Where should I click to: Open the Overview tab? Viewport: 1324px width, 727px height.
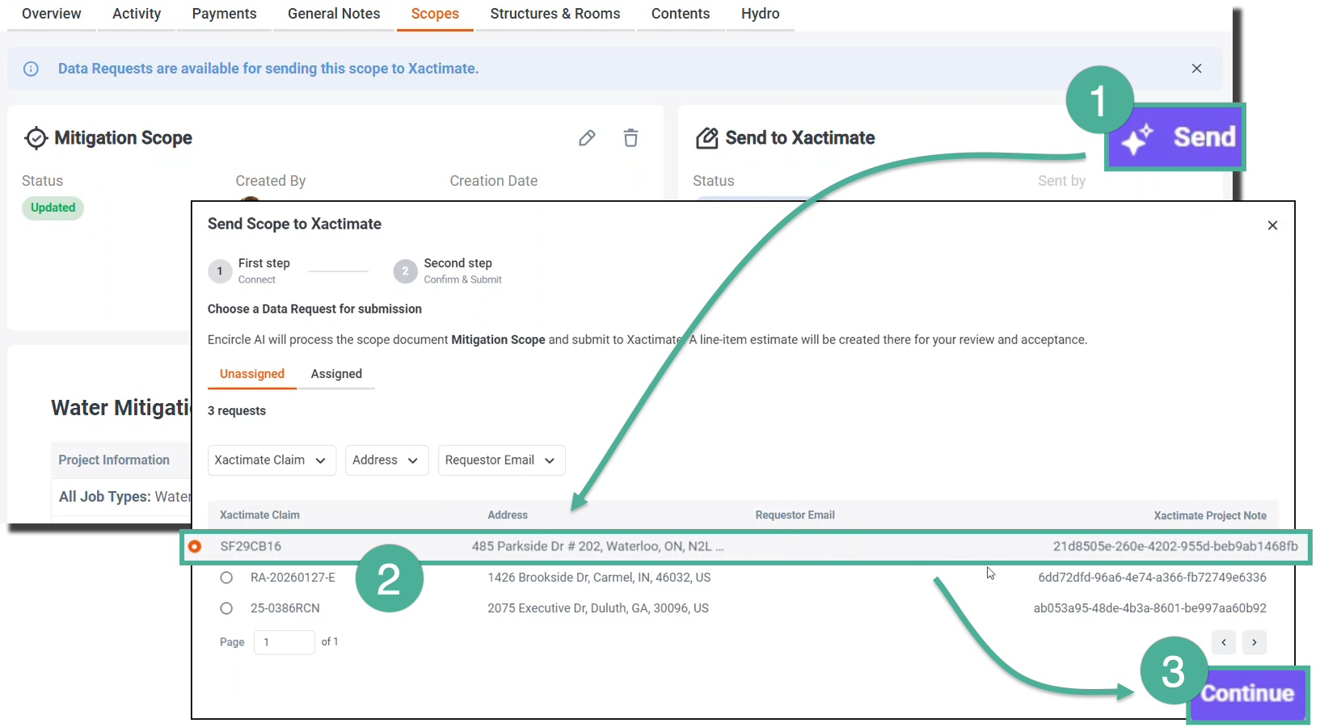coord(52,14)
